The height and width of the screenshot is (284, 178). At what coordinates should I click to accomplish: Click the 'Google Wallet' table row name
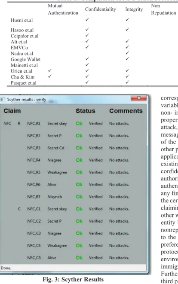[25, 59]
